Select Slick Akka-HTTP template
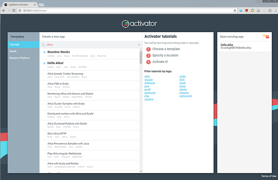This screenshot has width=278, height=180. click(x=89, y=135)
